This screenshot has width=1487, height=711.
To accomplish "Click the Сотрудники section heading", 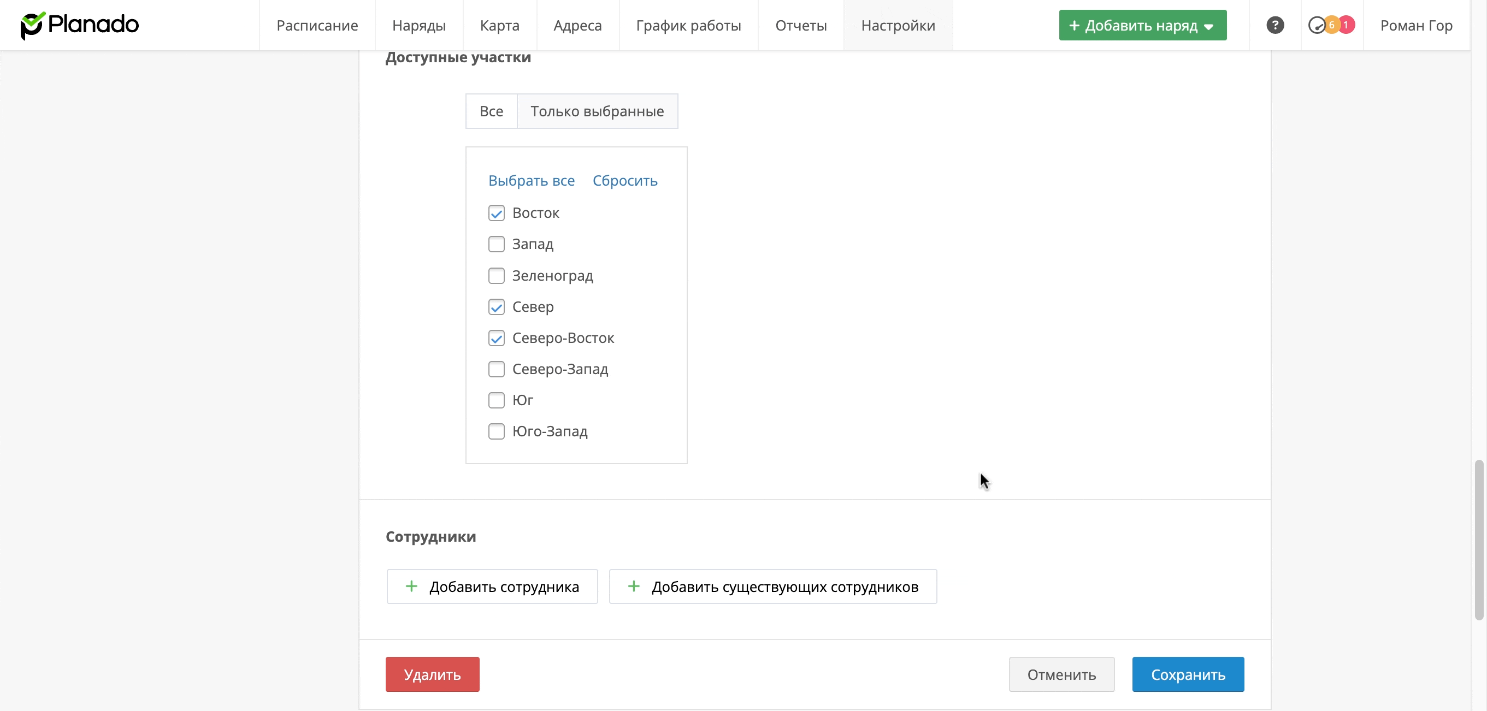I will (430, 536).
